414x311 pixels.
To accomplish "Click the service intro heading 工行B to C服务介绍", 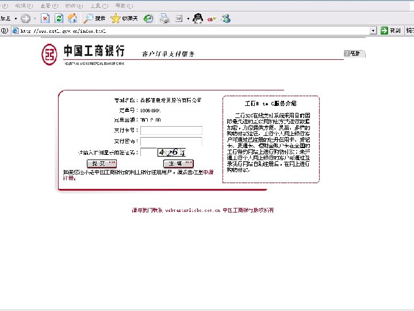I will (x=271, y=104).
